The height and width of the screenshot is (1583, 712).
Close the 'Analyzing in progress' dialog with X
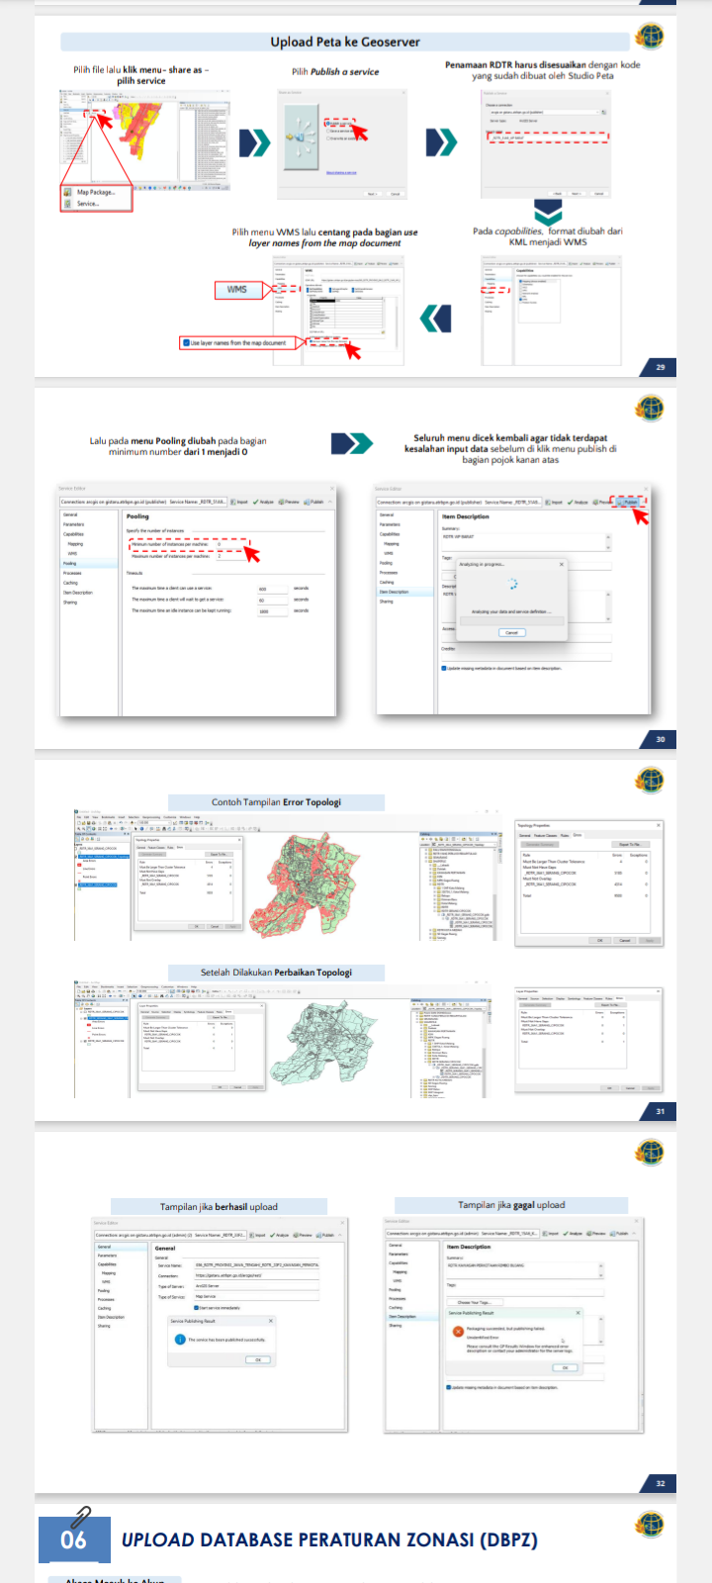click(562, 564)
